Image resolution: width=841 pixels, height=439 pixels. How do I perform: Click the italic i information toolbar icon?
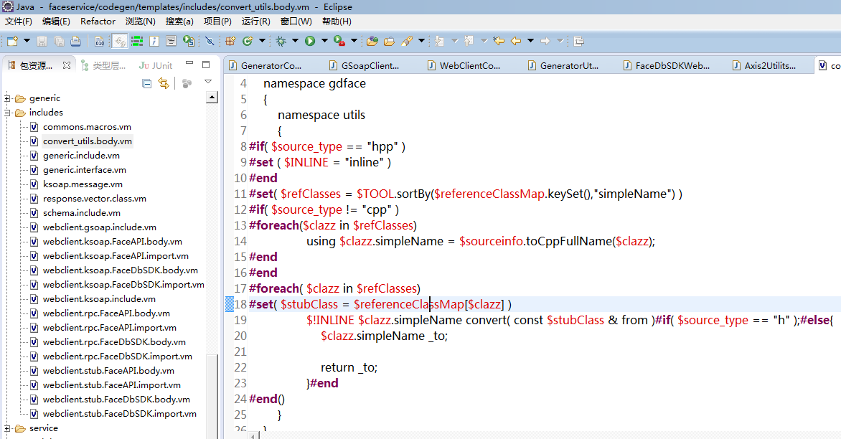click(x=154, y=42)
